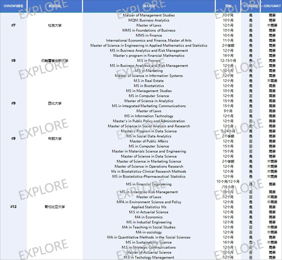Click MMS in Foundations of Business
The height and width of the screenshot is (260, 282).
[149, 30]
